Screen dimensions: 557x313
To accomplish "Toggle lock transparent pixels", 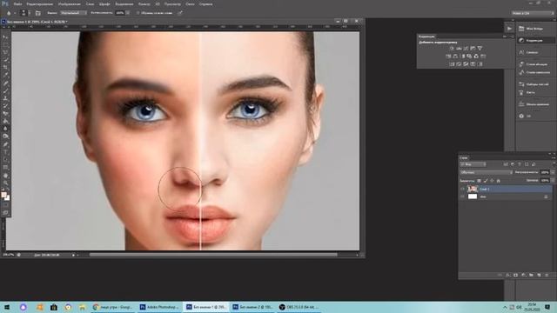I will click(479, 181).
